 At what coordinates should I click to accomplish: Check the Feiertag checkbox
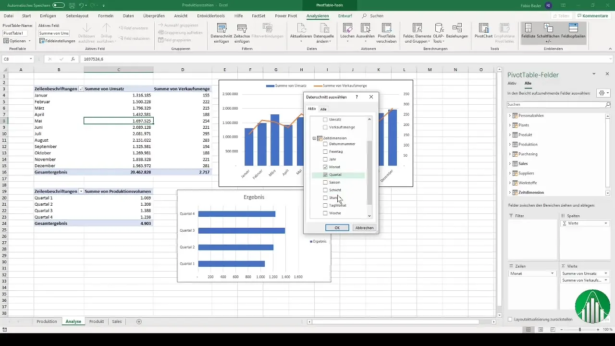tap(325, 151)
